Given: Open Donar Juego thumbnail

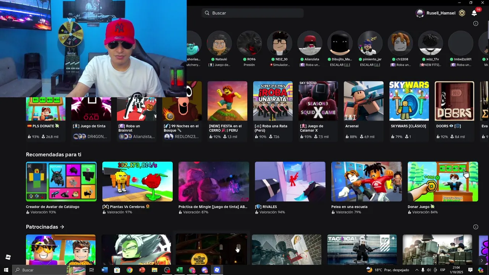Looking at the screenshot, I should coord(443,181).
